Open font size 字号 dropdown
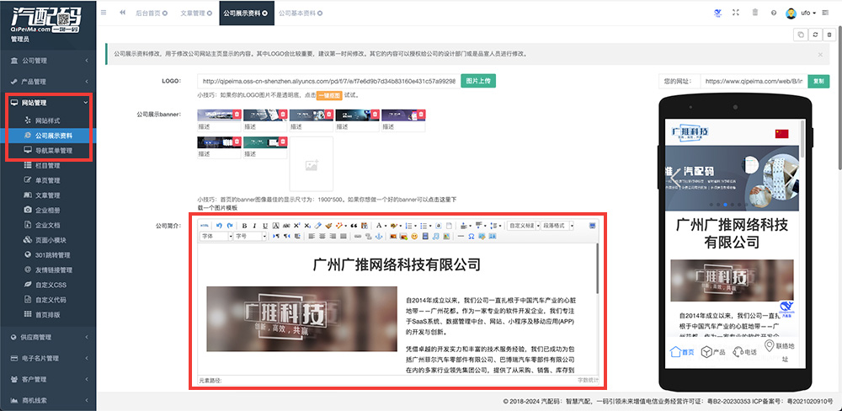Screen dimensions: 842x411 click(250, 237)
